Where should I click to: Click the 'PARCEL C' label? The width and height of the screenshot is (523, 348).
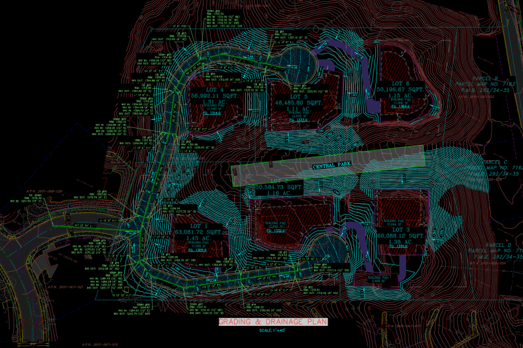[495, 162]
